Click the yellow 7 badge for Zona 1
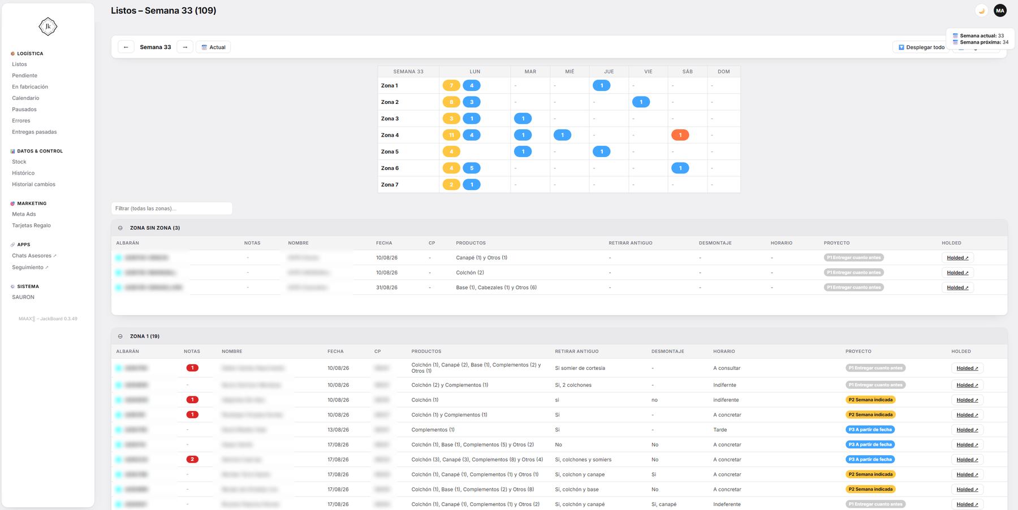Screen dimensions: 1018x510 [451, 86]
